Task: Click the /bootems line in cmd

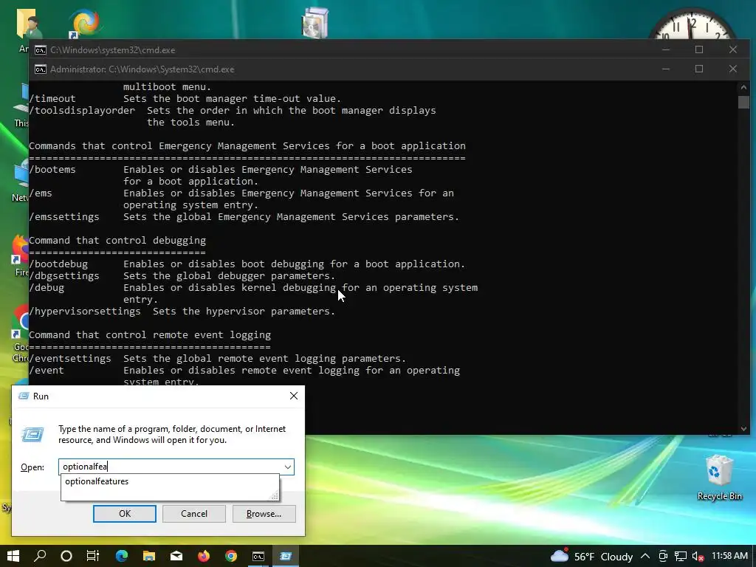Action: click(x=221, y=169)
